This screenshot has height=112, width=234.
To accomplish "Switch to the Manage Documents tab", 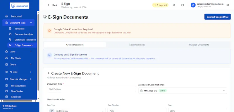I will coord(199,45).
